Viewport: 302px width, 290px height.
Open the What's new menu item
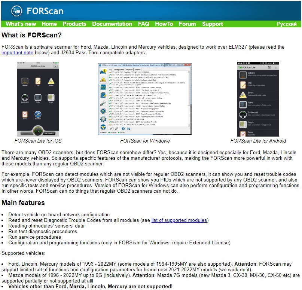tap(21, 24)
